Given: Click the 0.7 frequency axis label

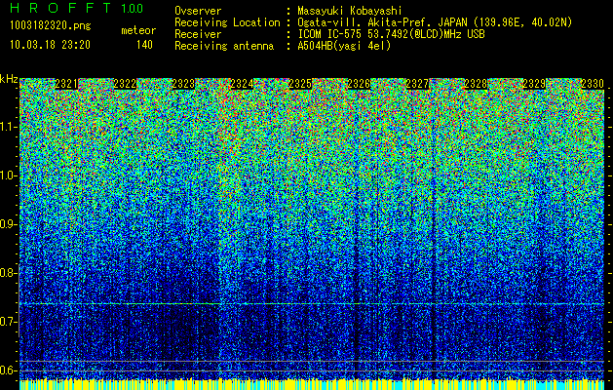Looking at the screenshot, I should (x=8, y=322).
